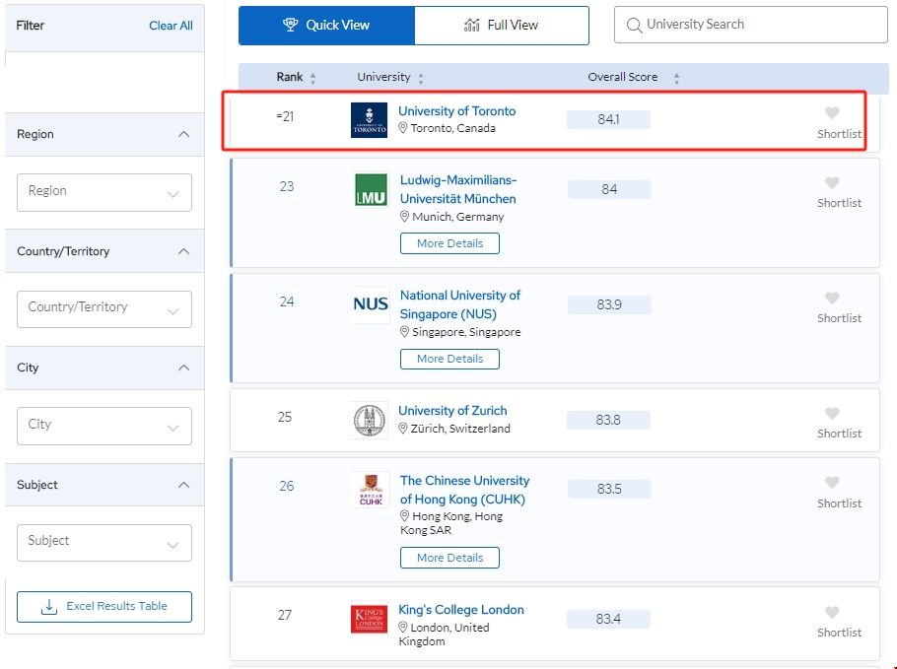Image resolution: width=897 pixels, height=669 pixels.
Task: Clear All filters link
Action: coord(171,26)
